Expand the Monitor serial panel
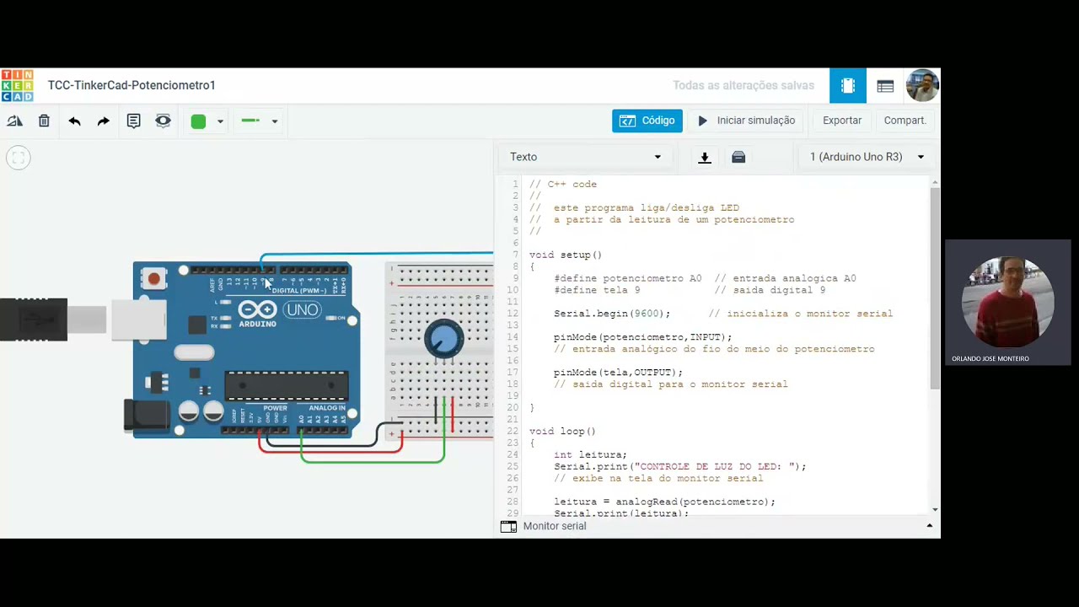Image resolution: width=1079 pixels, height=607 pixels. click(x=930, y=526)
